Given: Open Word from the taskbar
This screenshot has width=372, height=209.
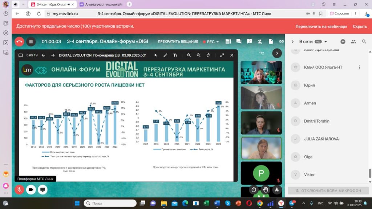Looking at the screenshot, I should click(217, 203).
